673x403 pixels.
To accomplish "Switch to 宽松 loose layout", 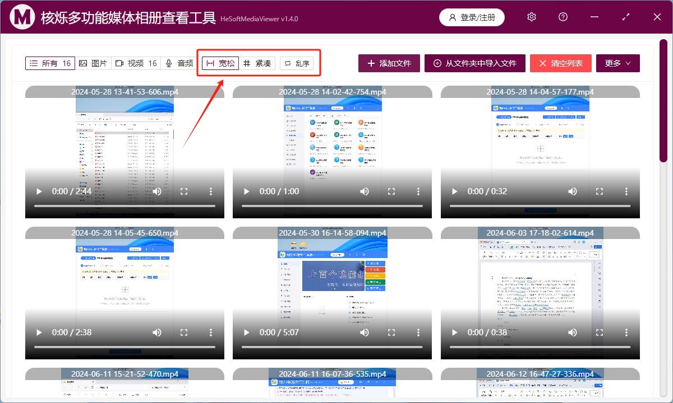I will point(220,63).
